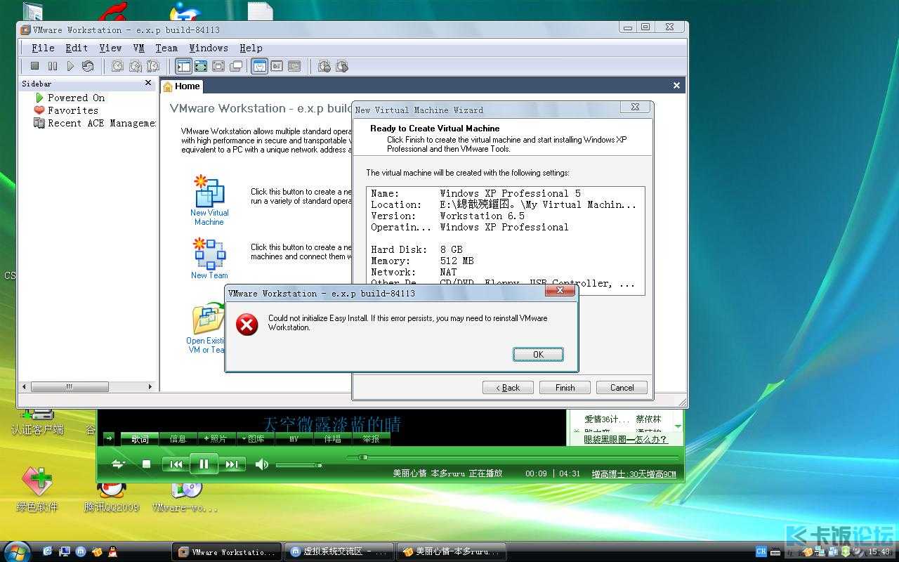Switch to 虚拟系统交流区 taskbar button
Screen dimensions: 899x562
pyautogui.click(x=340, y=552)
